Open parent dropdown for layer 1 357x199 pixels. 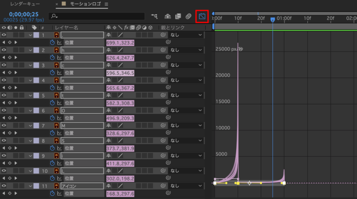coord(186,35)
